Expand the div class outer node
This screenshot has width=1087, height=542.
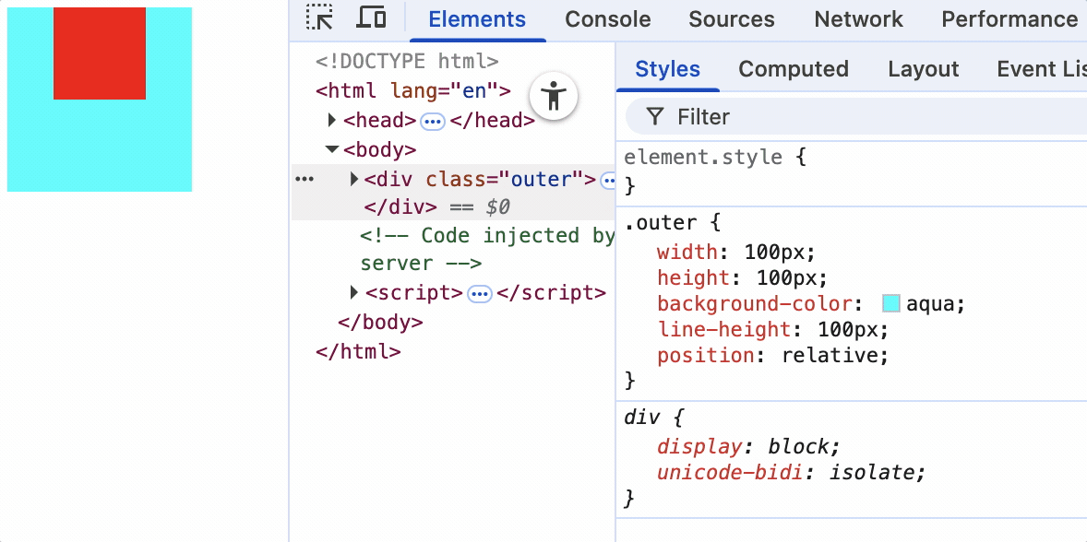(x=354, y=179)
